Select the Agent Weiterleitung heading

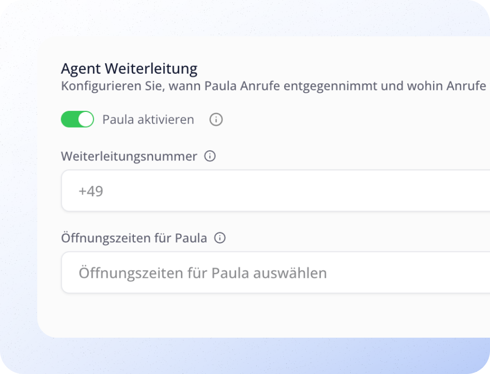pos(129,68)
